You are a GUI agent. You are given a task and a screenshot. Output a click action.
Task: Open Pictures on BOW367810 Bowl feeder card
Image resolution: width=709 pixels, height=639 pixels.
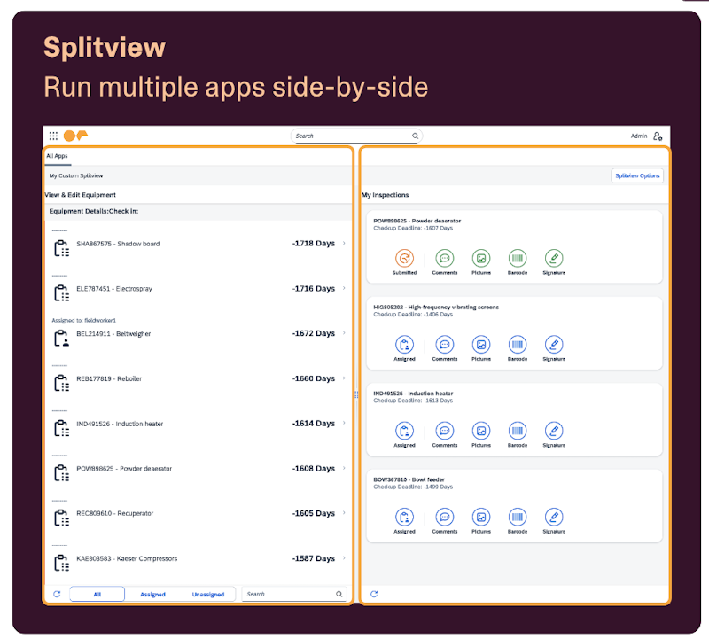pos(481,517)
